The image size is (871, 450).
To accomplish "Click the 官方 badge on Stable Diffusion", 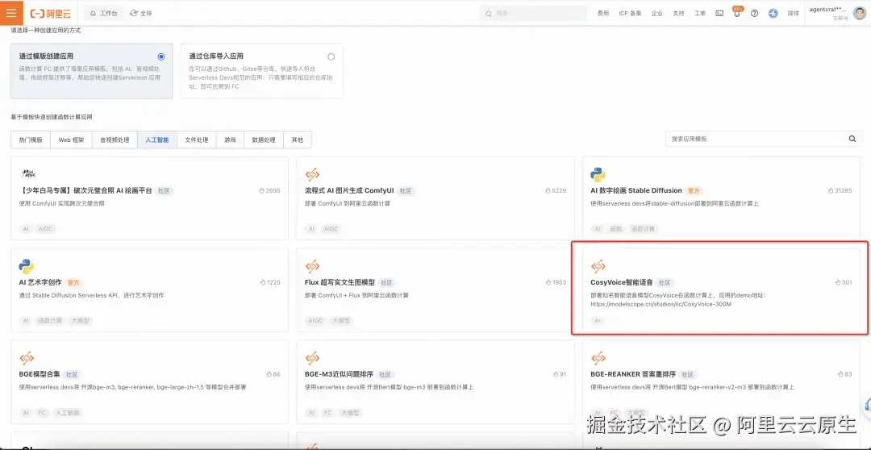I will tap(694, 190).
